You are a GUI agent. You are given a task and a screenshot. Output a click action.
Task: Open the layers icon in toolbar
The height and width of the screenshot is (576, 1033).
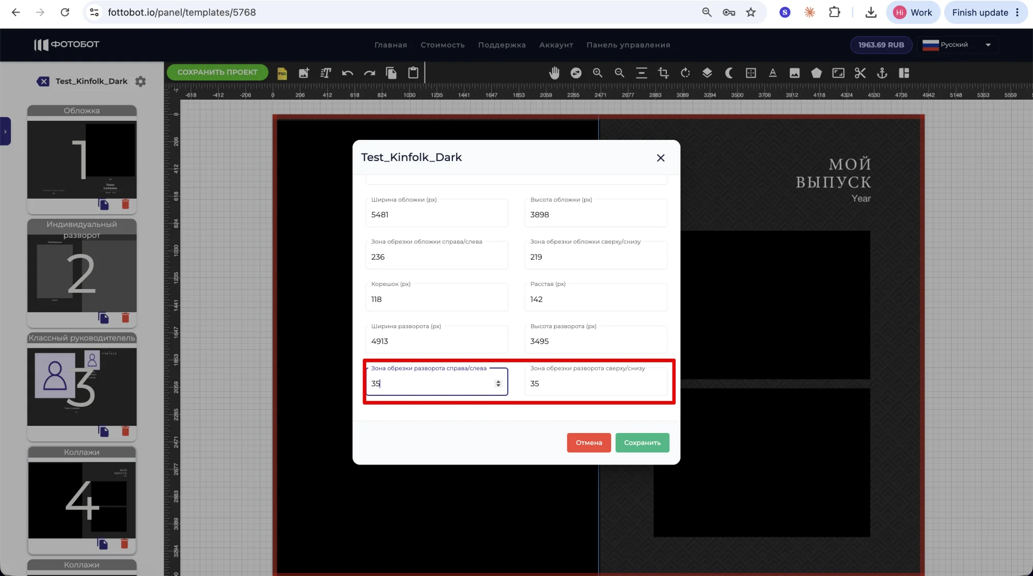click(x=707, y=73)
